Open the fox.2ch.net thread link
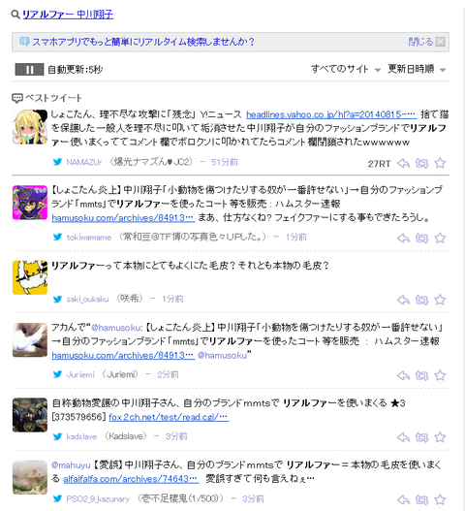 [x=169, y=417]
